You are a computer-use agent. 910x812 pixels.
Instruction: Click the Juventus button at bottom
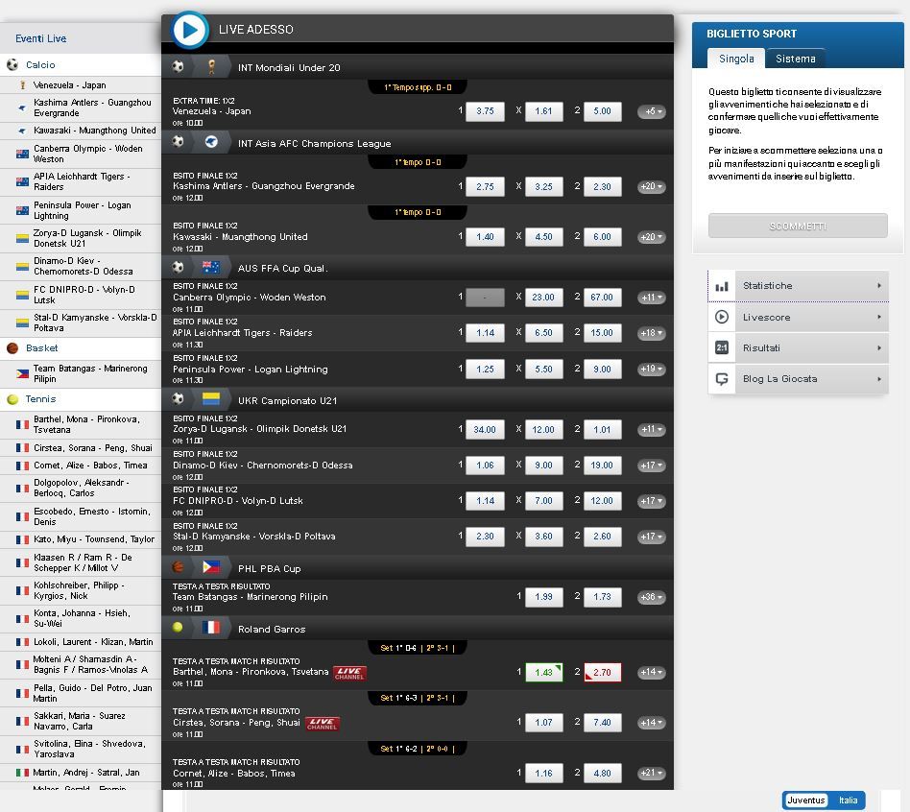pos(805,800)
